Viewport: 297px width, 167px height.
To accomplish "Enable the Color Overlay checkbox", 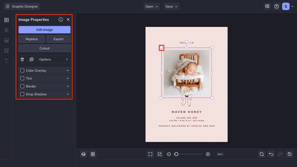I will [22, 71].
